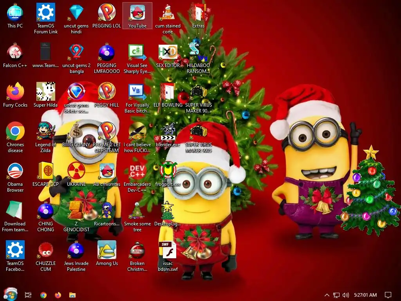Select the SUPER VIRUS MAKER 90... icon
Image resolution: width=401 pixels, height=301 pixels.
click(198, 98)
